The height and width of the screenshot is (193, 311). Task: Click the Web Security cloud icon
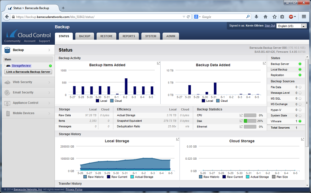pos(7,82)
